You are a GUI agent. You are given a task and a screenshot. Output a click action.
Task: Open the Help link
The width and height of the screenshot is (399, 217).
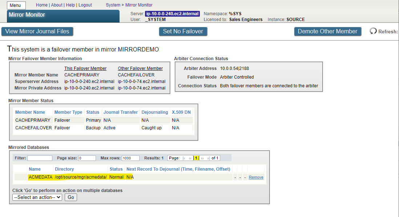click(70, 5)
